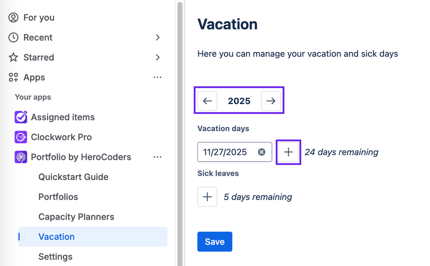
Task: Click the vacation date input field
Action: pos(226,152)
